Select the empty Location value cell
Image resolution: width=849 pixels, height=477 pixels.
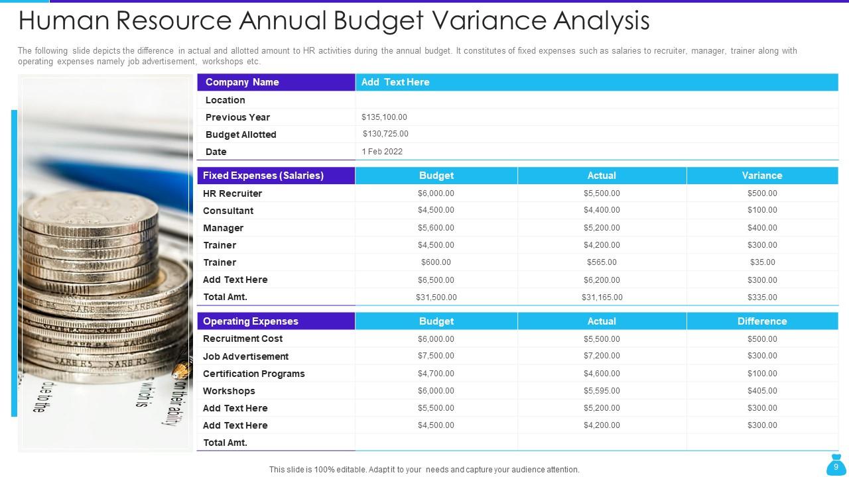596,100
